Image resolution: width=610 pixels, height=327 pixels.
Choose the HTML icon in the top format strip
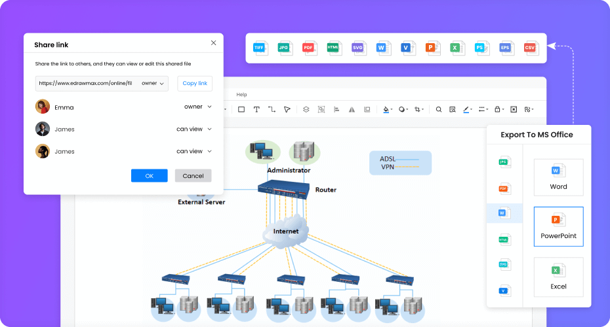point(334,48)
